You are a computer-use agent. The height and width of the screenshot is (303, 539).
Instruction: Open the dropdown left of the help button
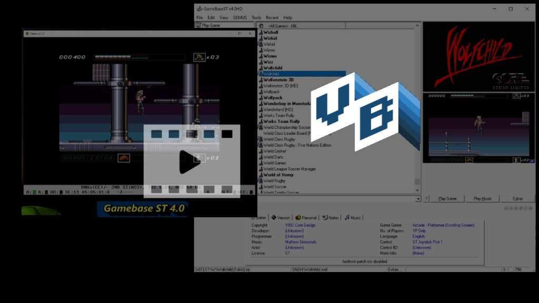click(x=418, y=199)
